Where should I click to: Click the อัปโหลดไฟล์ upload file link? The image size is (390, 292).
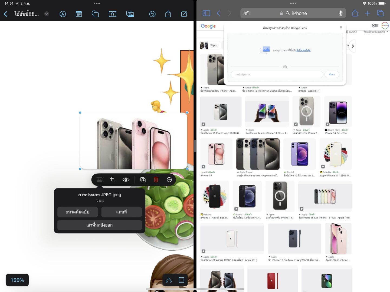click(303, 50)
